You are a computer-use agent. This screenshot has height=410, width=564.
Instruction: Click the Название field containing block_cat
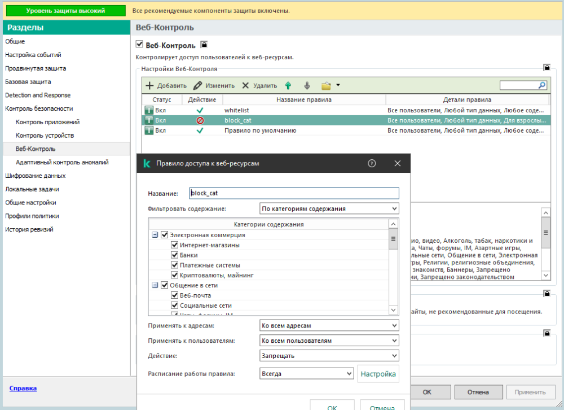(x=294, y=193)
